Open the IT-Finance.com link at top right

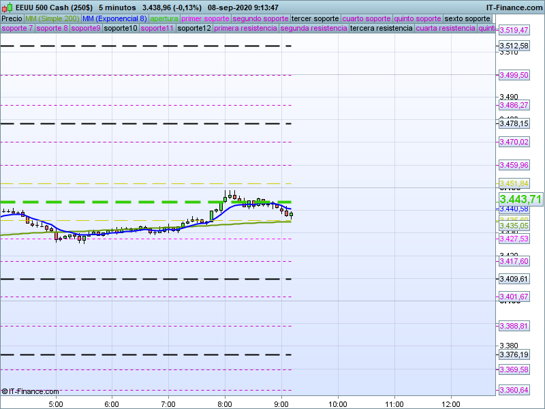pos(514,7)
